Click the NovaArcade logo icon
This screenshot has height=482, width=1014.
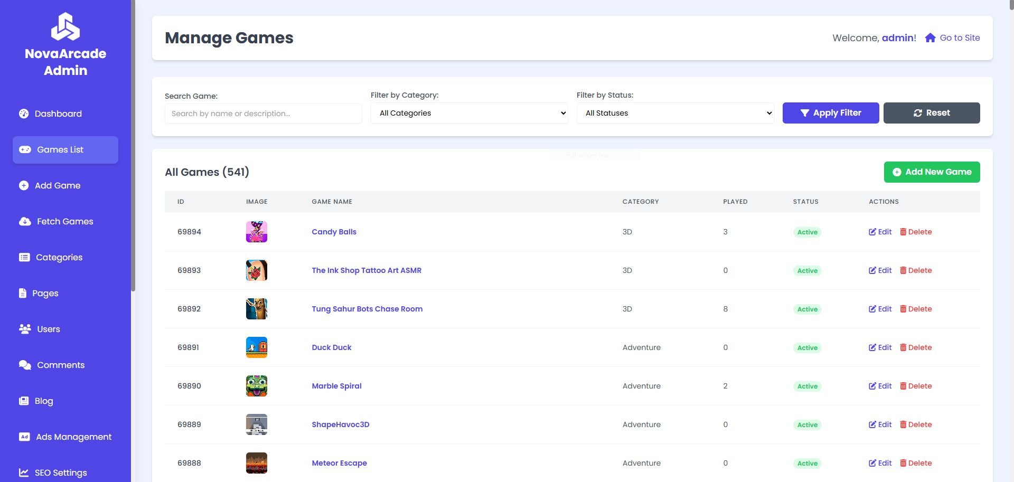[65, 26]
